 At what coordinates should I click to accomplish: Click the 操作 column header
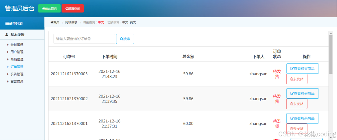[x=307, y=56]
